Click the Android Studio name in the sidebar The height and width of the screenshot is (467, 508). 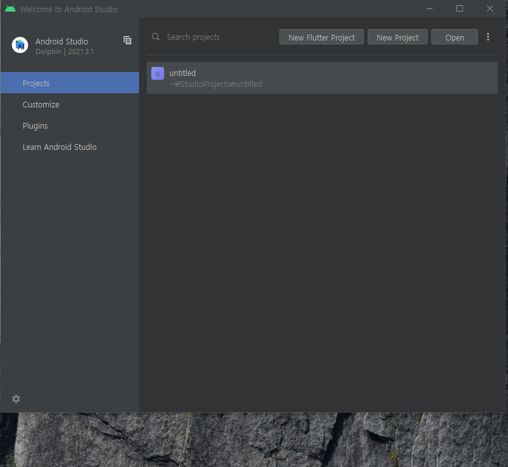pyautogui.click(x=62, y=41)
